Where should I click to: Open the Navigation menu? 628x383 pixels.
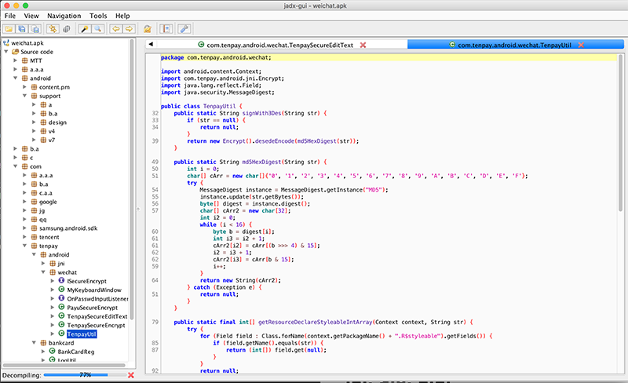point(64,16)
